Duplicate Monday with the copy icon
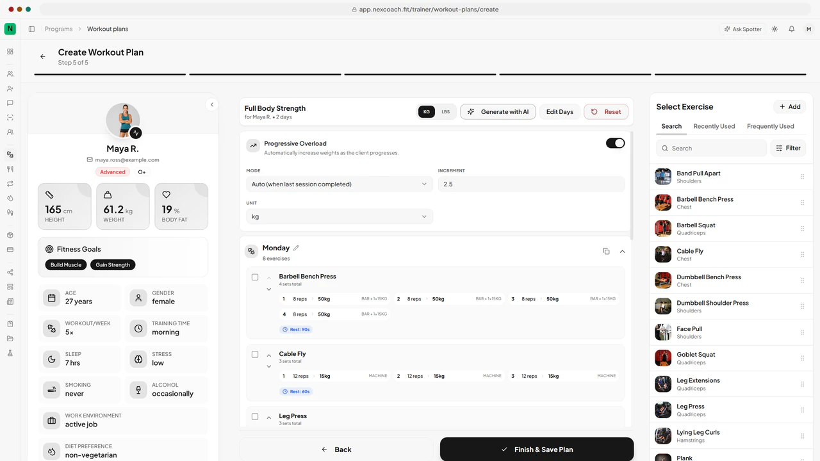Image resolution: width=820 pixels, height=461 pixels. tap(606, 252)
